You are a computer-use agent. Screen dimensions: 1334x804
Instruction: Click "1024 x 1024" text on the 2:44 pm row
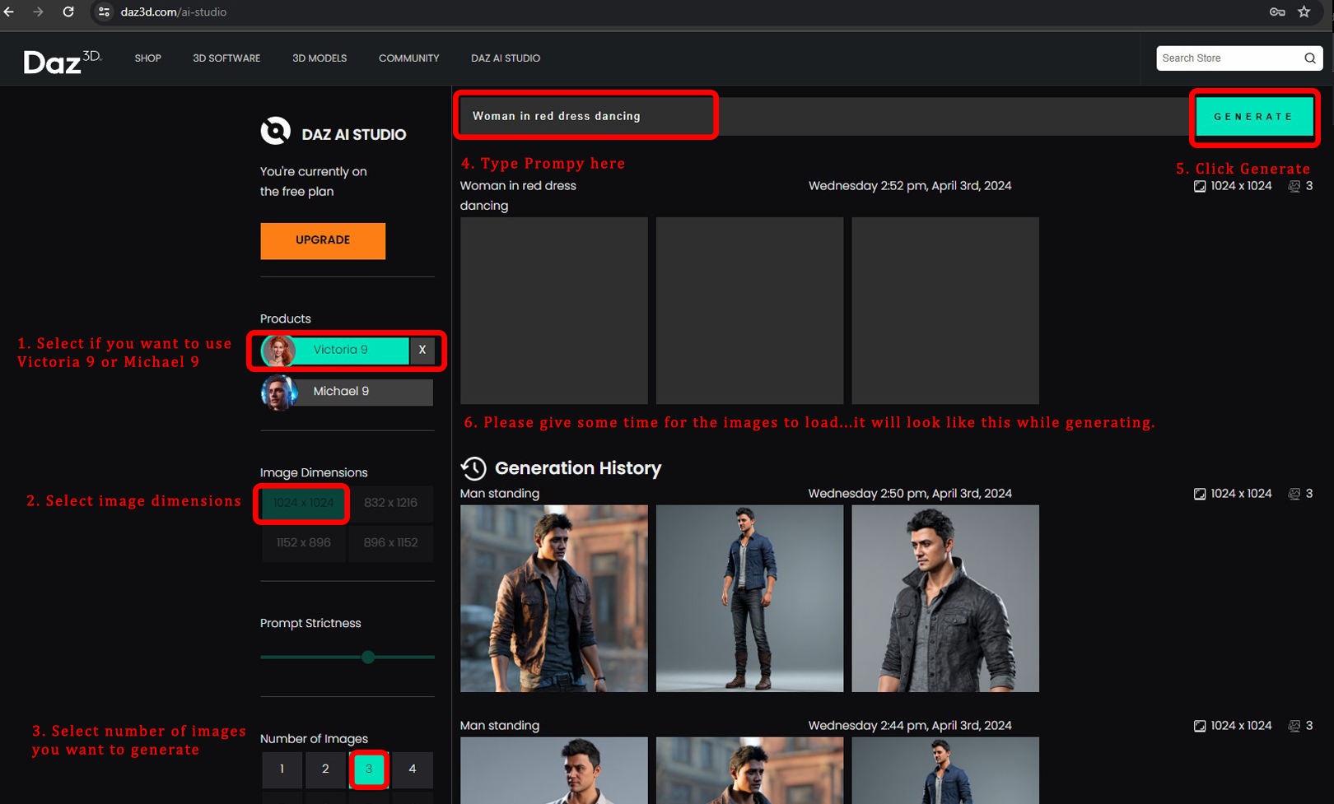coord(1241,726)
